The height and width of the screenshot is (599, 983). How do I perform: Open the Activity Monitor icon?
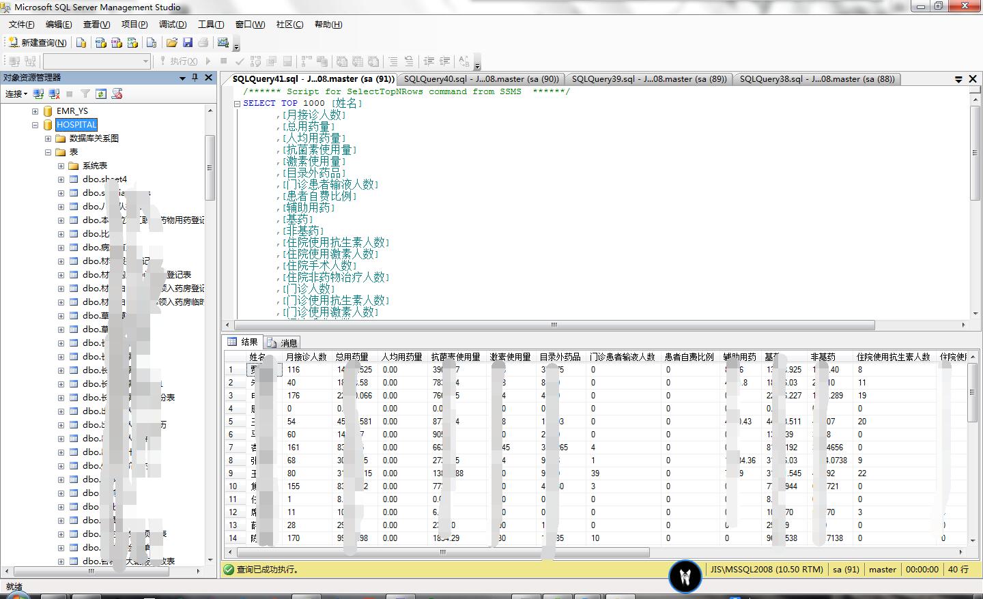click(x=223, y=42)
